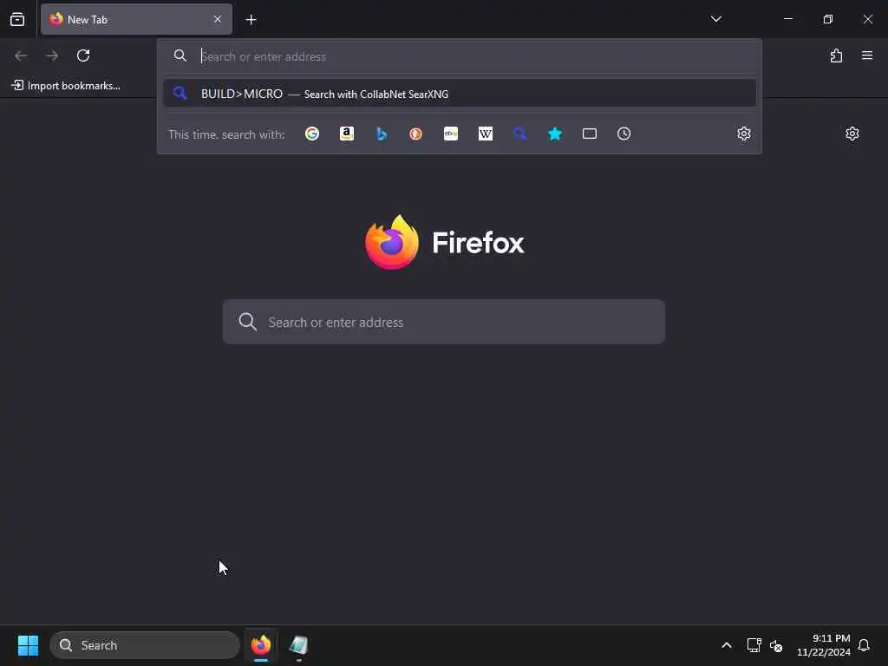Reload the current page

point(83,55)
